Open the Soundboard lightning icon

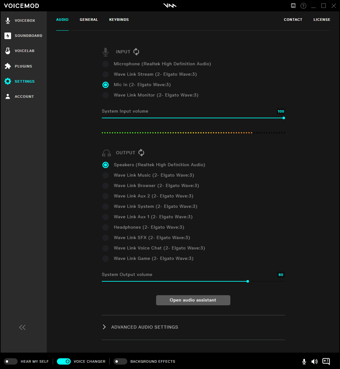[8, 36]
